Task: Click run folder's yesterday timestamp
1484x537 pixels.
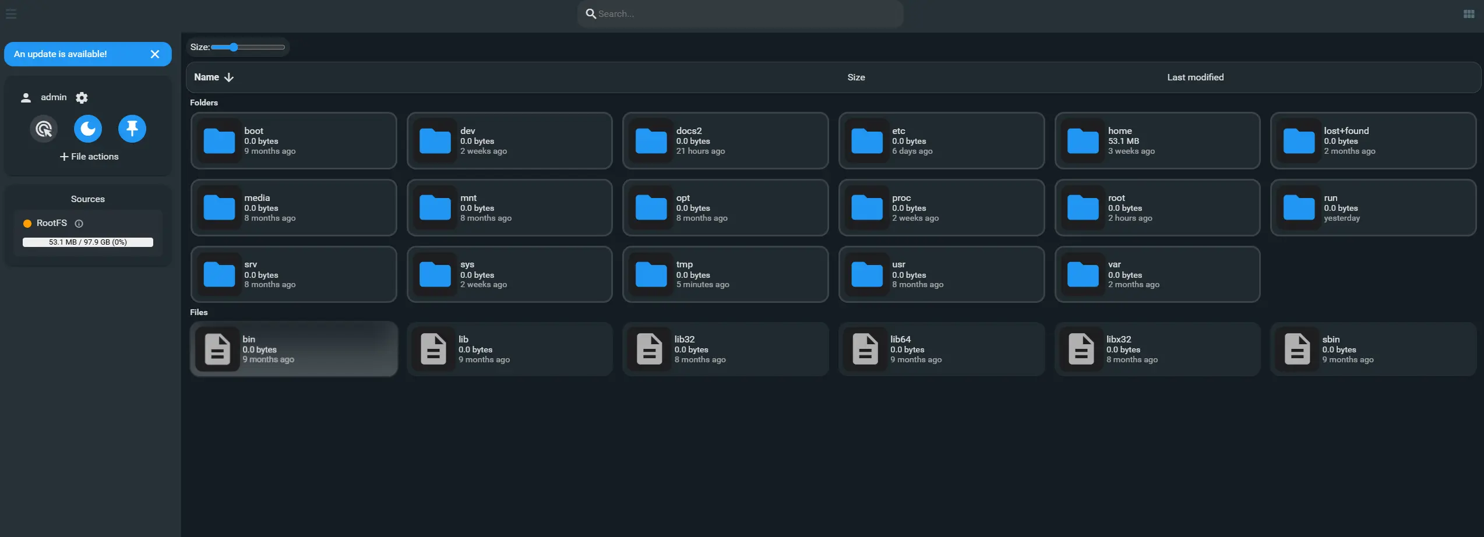Action: 1342,218
